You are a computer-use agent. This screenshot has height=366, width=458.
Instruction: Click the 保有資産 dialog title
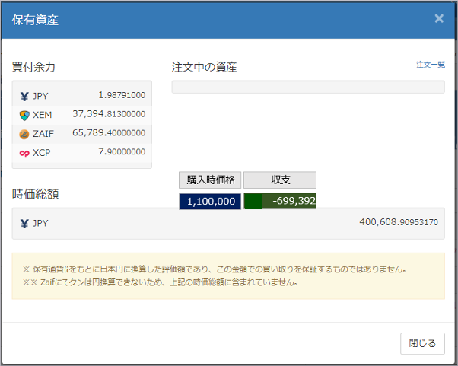click(x=35, y=20)
